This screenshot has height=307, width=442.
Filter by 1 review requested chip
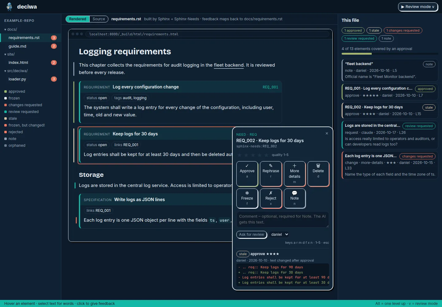(x=359, y=38)
